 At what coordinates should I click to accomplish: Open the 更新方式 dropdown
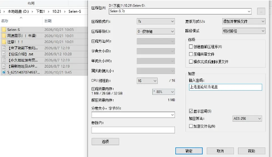(x=244, y=22)
